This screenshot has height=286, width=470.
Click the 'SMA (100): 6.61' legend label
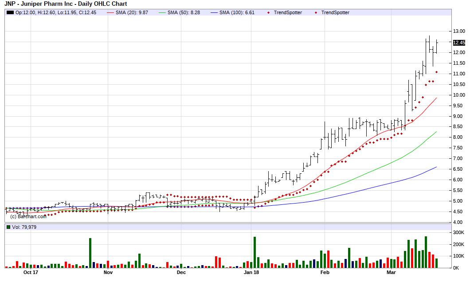point(237,12)
